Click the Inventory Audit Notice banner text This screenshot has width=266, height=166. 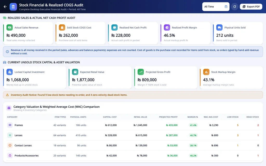click(x=69, y=95)
